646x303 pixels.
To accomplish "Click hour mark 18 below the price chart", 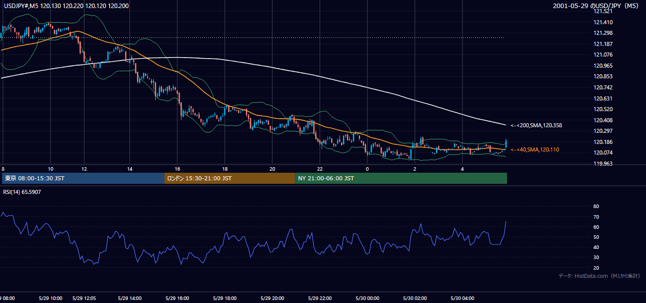I will click(225, 169).
